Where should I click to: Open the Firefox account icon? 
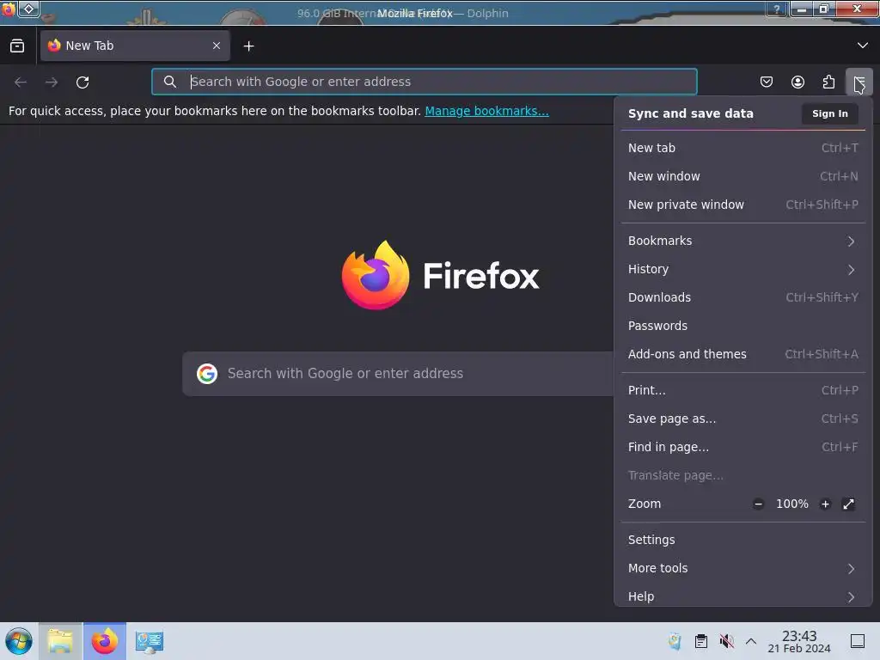pos(797,82)
